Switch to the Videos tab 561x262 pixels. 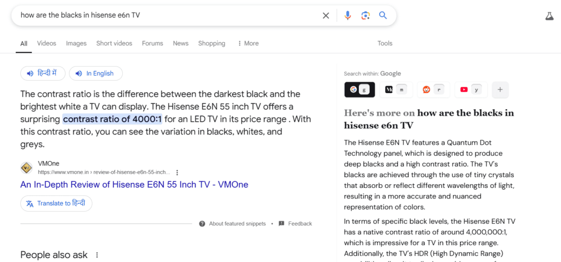click(47, 43)
